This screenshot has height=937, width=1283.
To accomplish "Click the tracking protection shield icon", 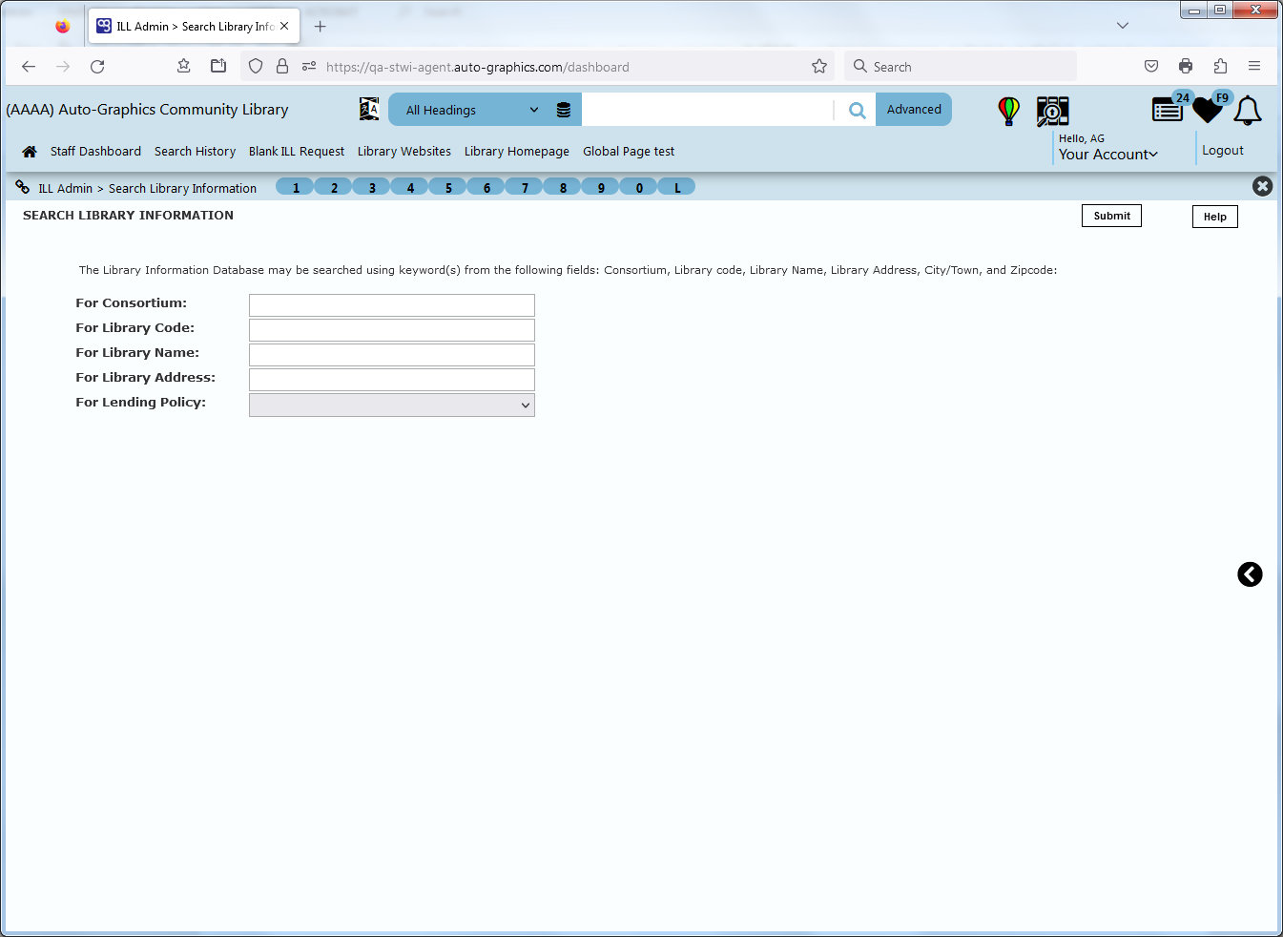I will pyautogui.click(x=256, y=67).
